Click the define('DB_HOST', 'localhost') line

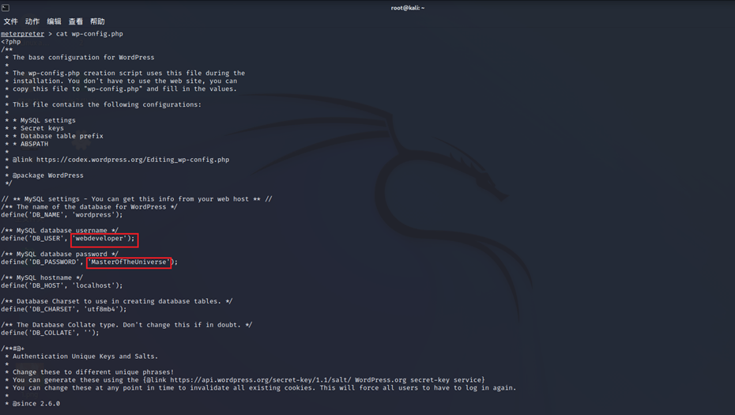tap(62, 285)
